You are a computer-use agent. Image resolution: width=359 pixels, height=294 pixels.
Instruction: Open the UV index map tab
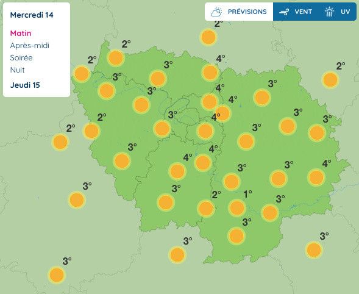338,12
